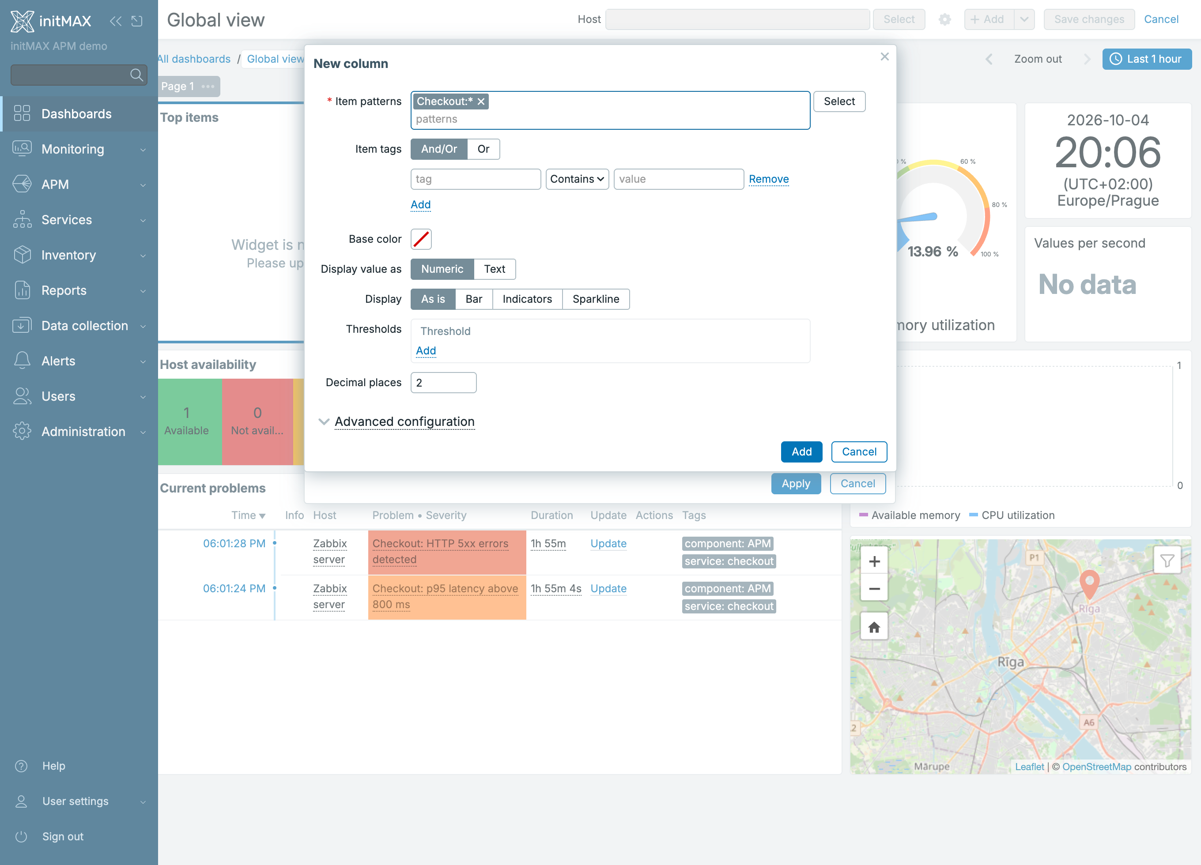1201x865 pixels.
Task: Zoom in on the map with plus
Action: pos(874,562)
